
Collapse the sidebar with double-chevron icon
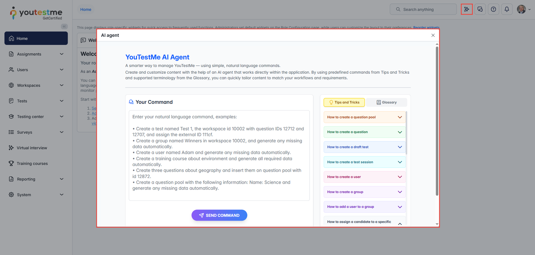point(64,26)
